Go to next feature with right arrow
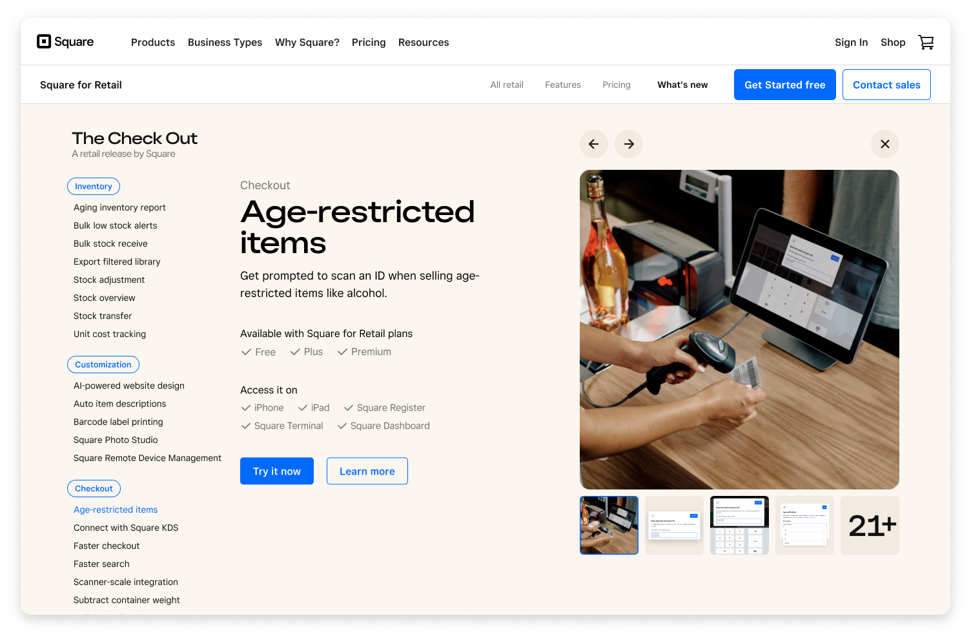971x638 pixels. (629, 144)
